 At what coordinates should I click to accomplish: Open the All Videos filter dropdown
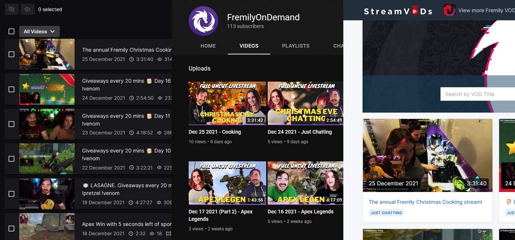[39, 31]
